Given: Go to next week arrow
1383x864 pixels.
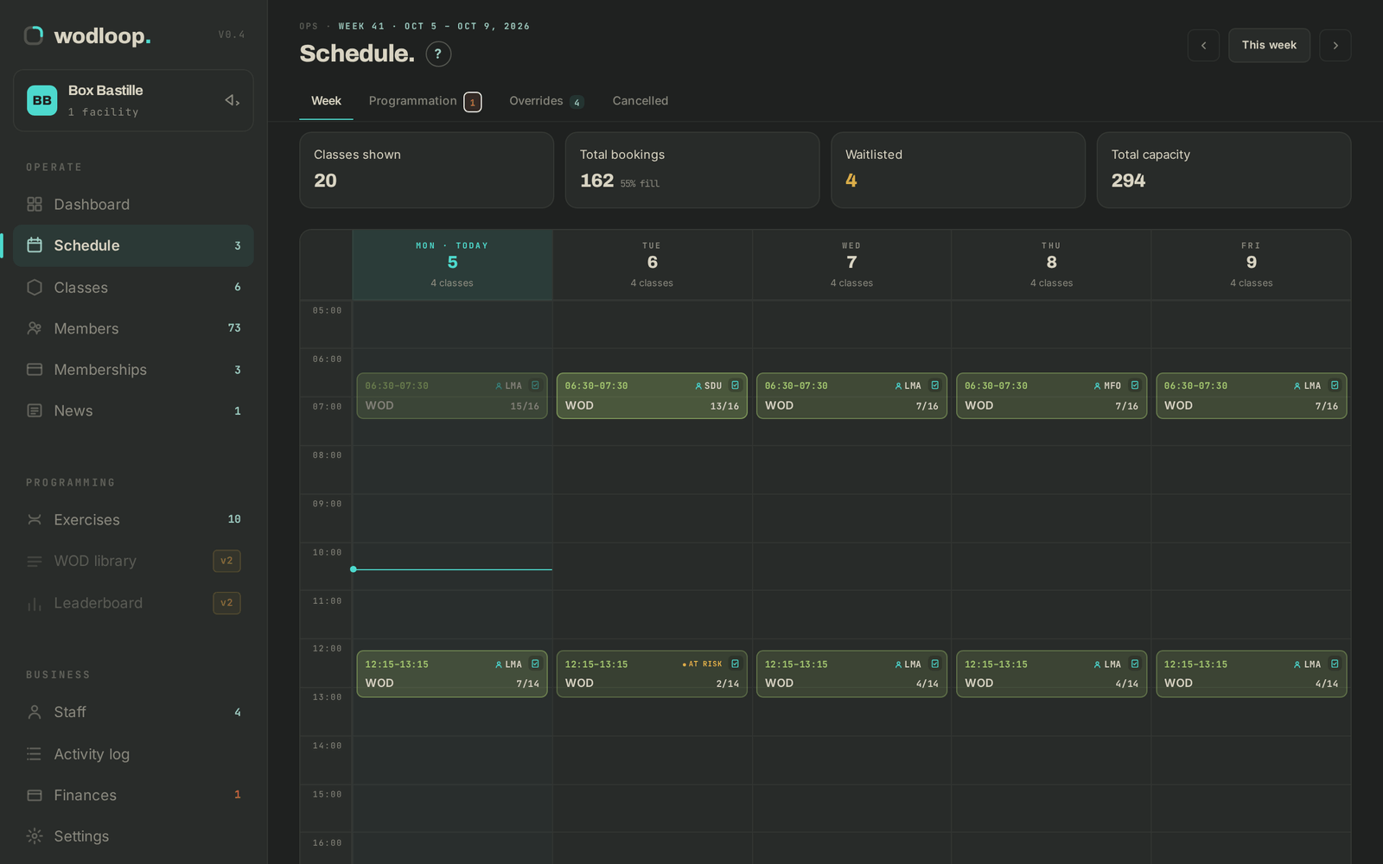Looking at the screenshot, I should pyautogui.click(x=1335, y=45).
